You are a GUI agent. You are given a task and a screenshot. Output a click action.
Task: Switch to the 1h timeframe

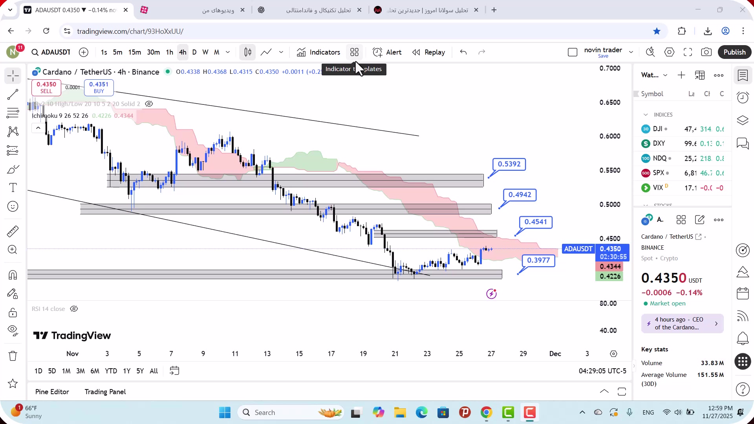170,52
